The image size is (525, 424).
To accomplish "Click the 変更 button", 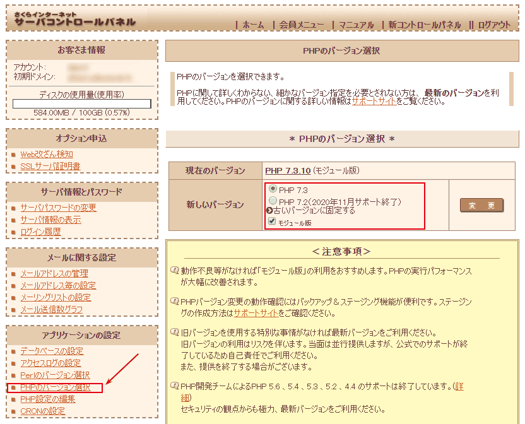I will click(481, 206).
